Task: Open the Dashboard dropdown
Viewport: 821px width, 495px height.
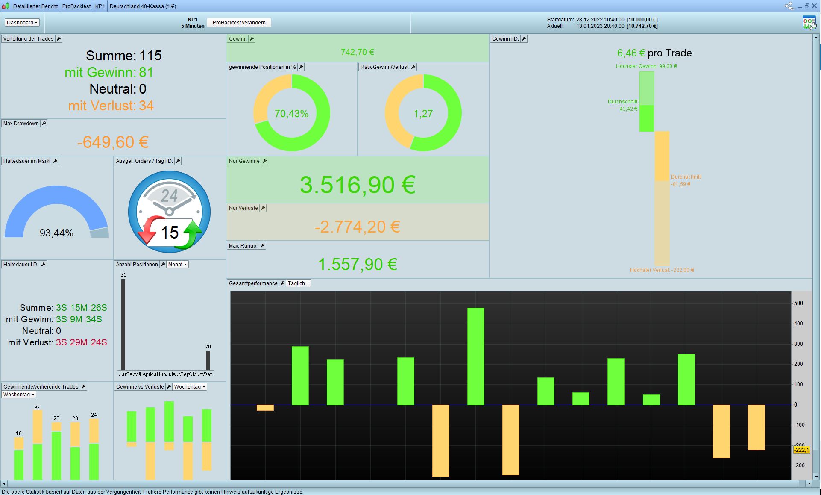Action: click(22, 23)
